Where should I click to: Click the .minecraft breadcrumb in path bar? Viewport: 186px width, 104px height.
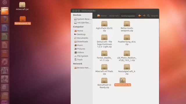[114, 16]
